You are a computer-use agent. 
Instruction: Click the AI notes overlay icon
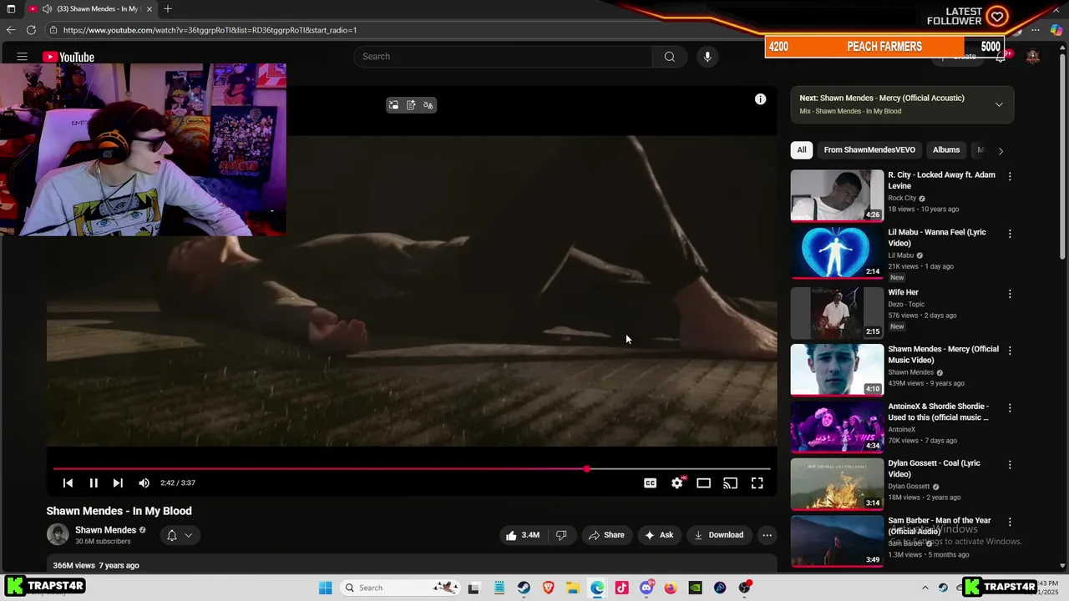pos(411,105)
